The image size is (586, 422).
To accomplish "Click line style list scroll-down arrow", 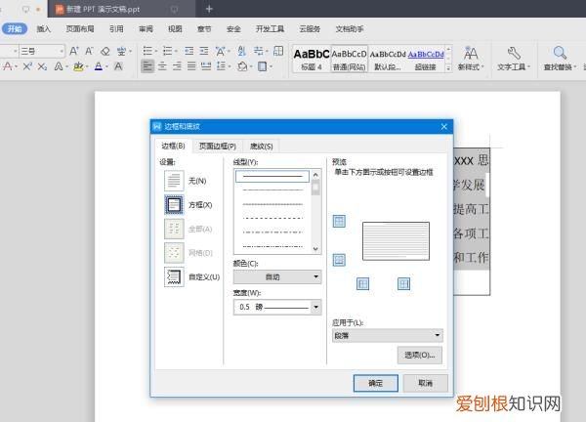I will (x=315, y=248).
